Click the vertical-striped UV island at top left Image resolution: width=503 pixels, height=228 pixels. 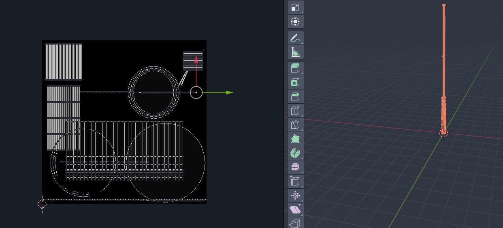[x=64, y=62]
